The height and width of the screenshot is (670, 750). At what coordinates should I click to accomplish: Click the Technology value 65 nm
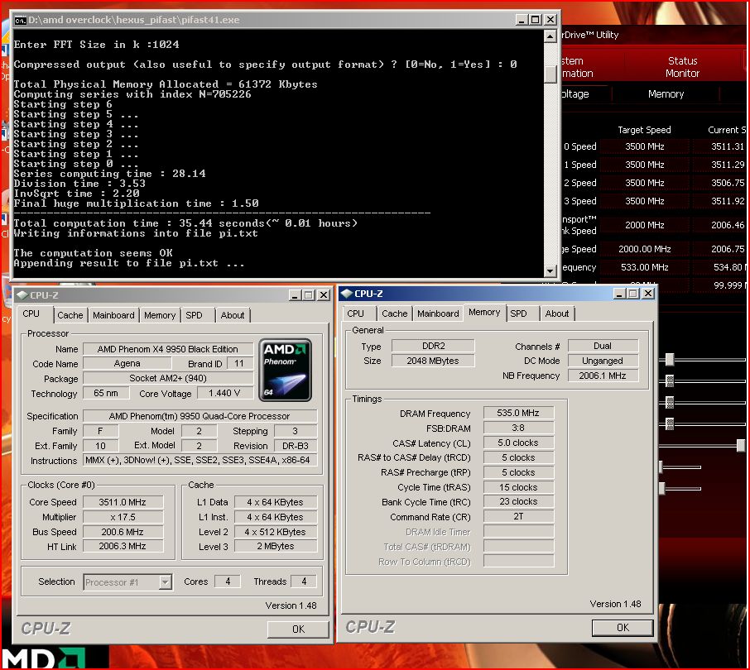pyautogui.click(x=106, y=393)
